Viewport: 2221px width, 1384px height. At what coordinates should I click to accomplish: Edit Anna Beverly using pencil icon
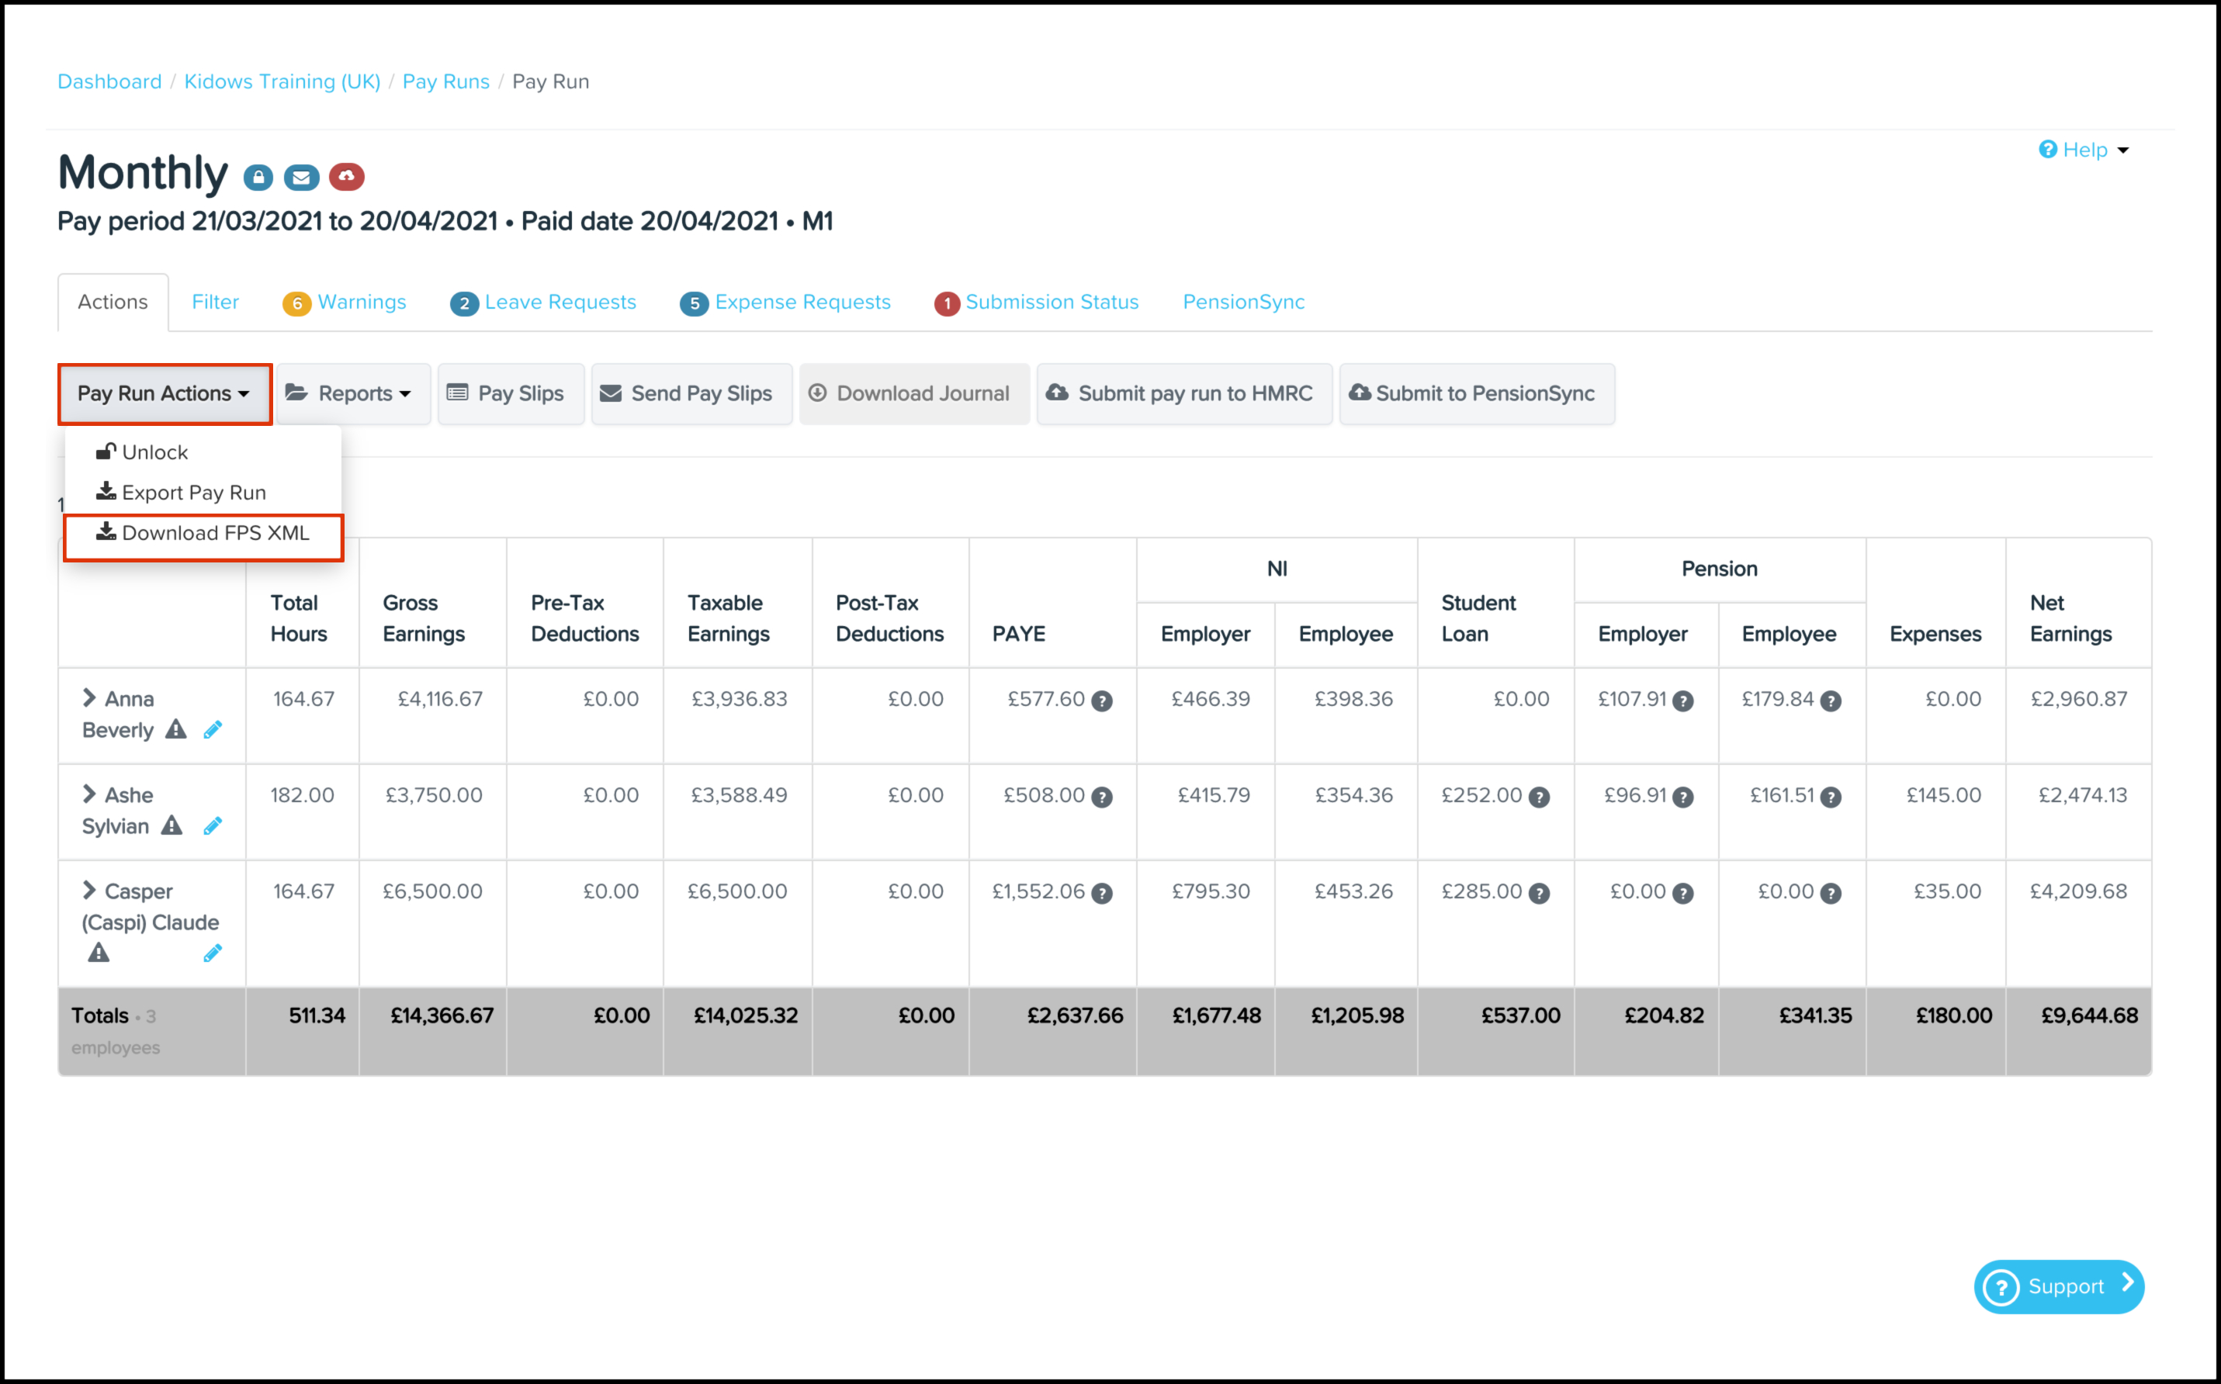(213, 729)
